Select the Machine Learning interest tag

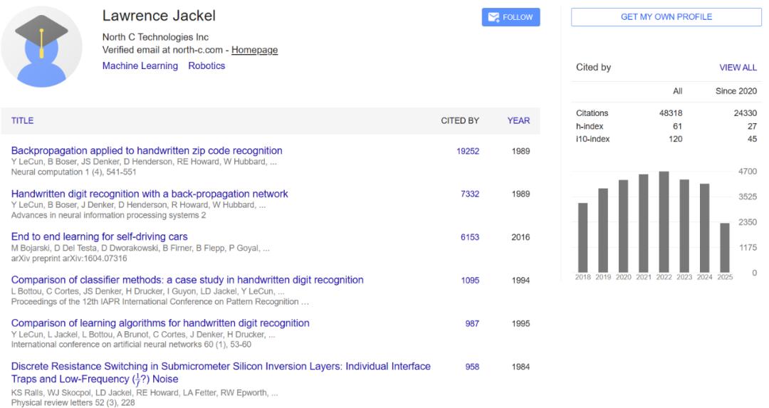click(x=140, y=66)
